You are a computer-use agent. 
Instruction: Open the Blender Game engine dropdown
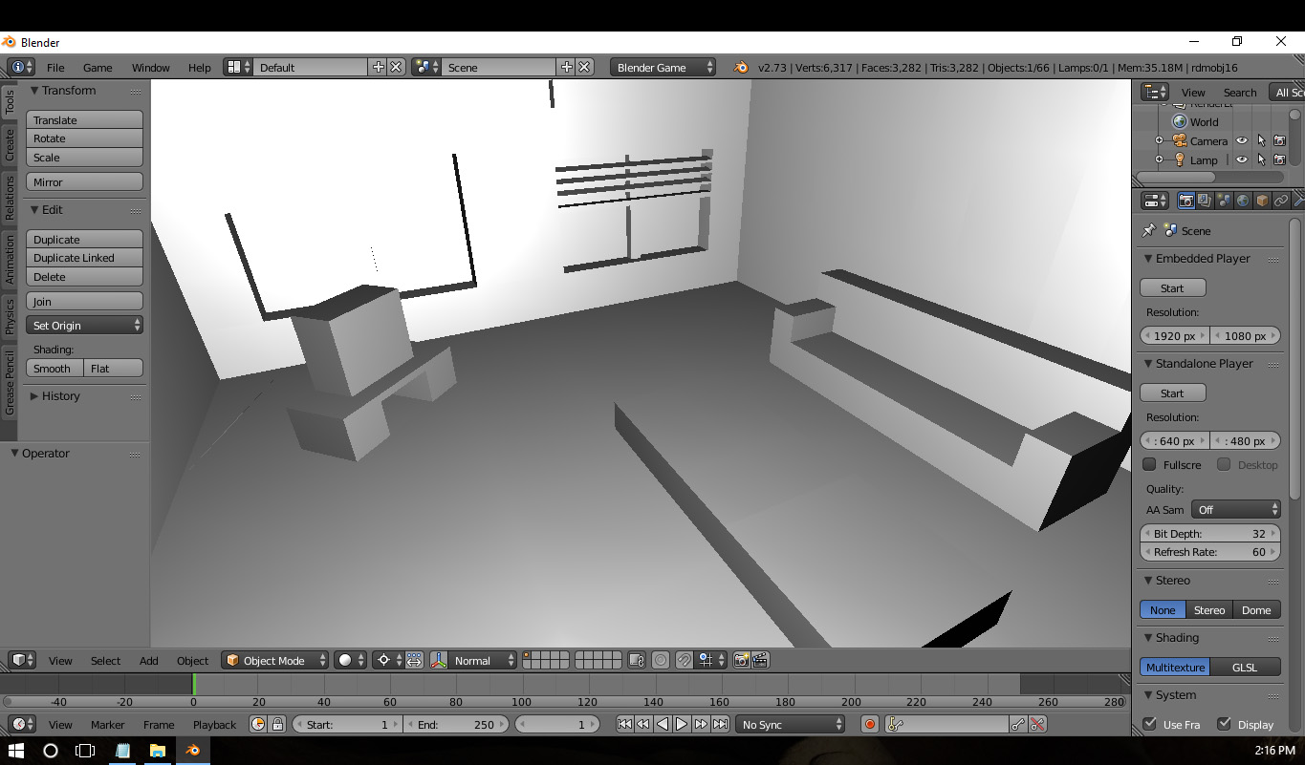point(663,67)
